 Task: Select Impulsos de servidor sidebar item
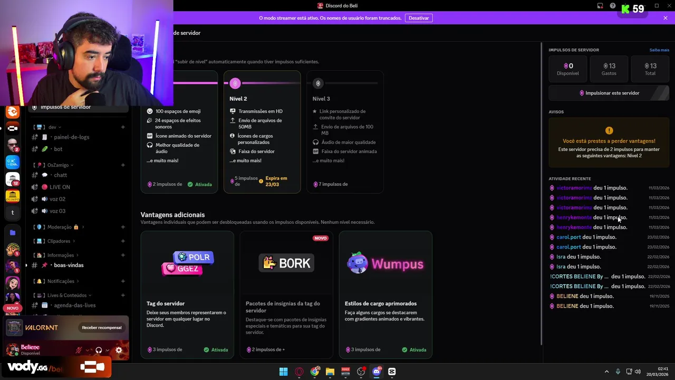click(x=78, y=108)
